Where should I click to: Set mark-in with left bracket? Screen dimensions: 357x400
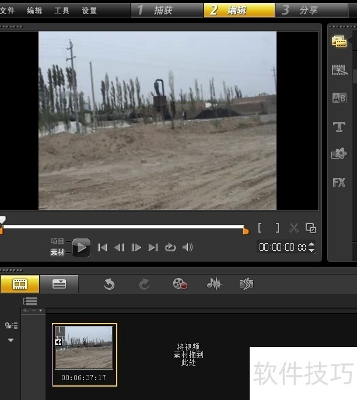coord(260,227)
